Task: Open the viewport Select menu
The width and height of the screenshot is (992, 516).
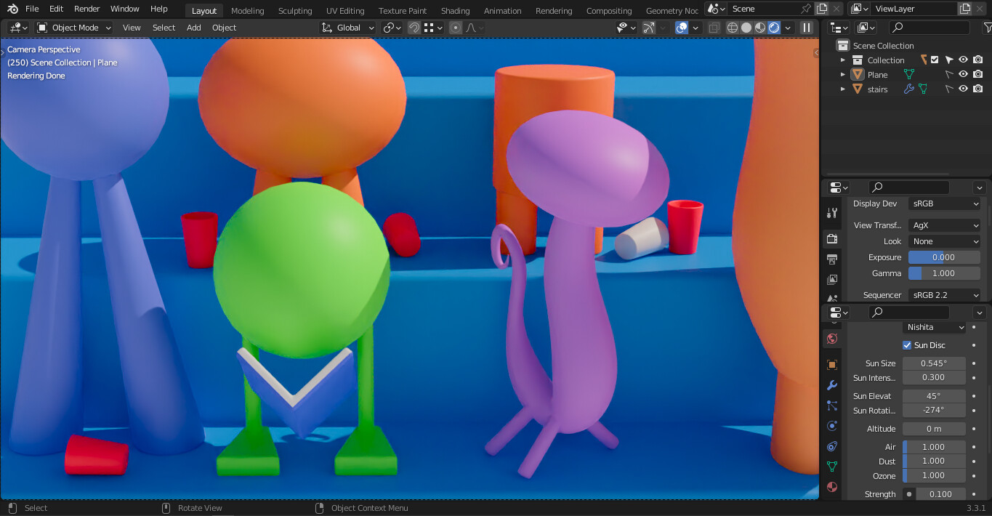Action: 164,28
